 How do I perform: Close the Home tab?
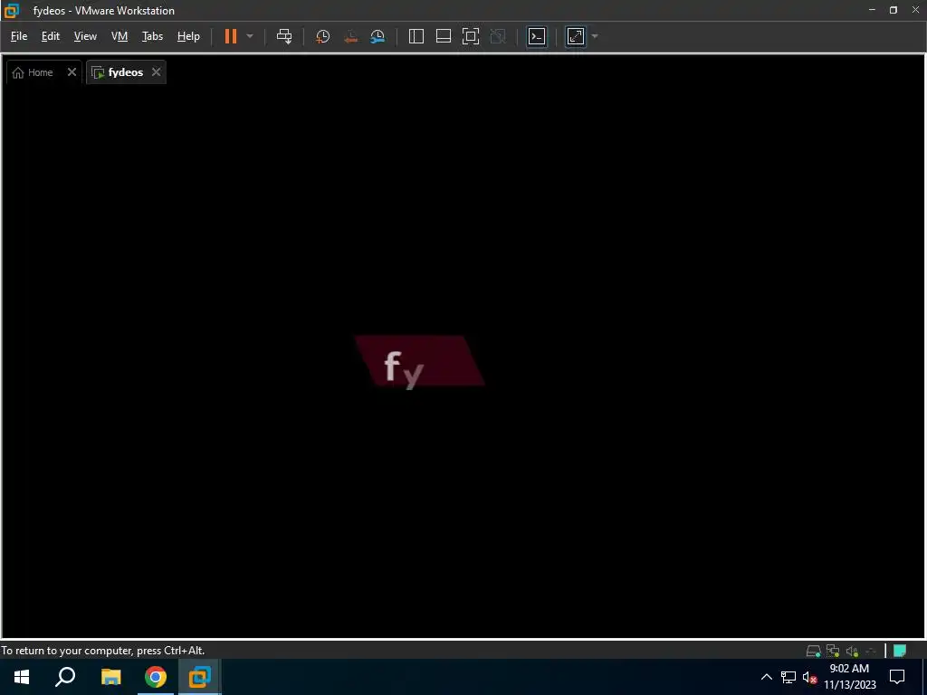(x=72, y=72)
